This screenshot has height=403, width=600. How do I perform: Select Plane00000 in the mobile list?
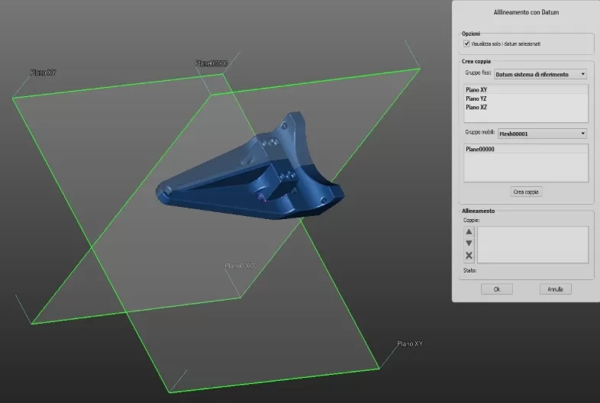(x=526, y=150)
